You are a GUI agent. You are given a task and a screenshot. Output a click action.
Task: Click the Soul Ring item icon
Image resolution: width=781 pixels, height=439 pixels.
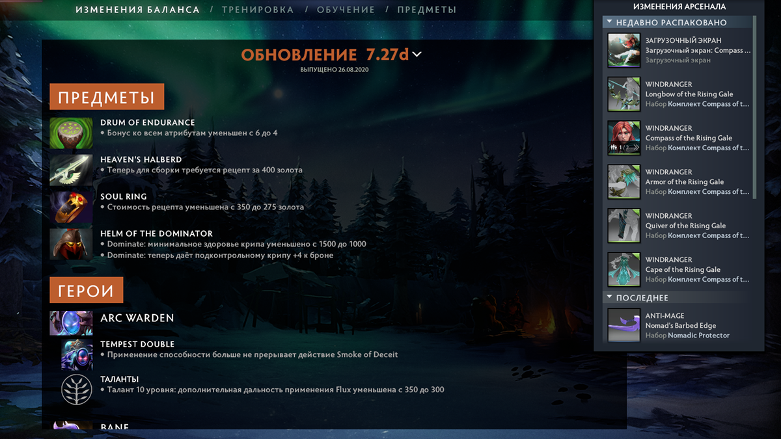pos(71,207)
